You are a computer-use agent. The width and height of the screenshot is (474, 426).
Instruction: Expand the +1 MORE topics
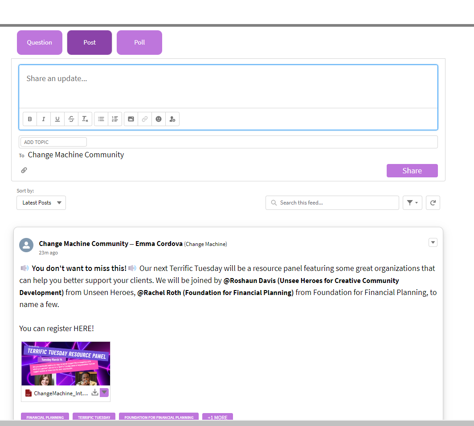click(217, 417)
